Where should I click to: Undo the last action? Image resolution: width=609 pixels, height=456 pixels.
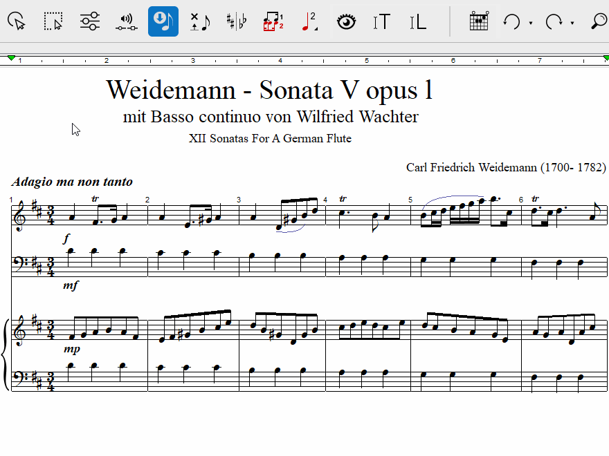[512, 21]
